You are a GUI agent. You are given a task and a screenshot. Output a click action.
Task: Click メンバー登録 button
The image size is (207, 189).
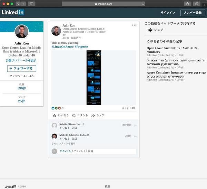(x=193, y=13)
